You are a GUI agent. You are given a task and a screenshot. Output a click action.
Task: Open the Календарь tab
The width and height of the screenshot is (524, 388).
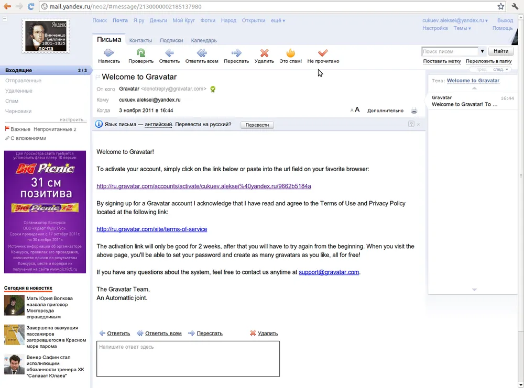coord(204,40)
